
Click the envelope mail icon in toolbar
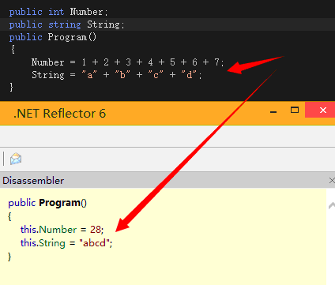[16, 159]
